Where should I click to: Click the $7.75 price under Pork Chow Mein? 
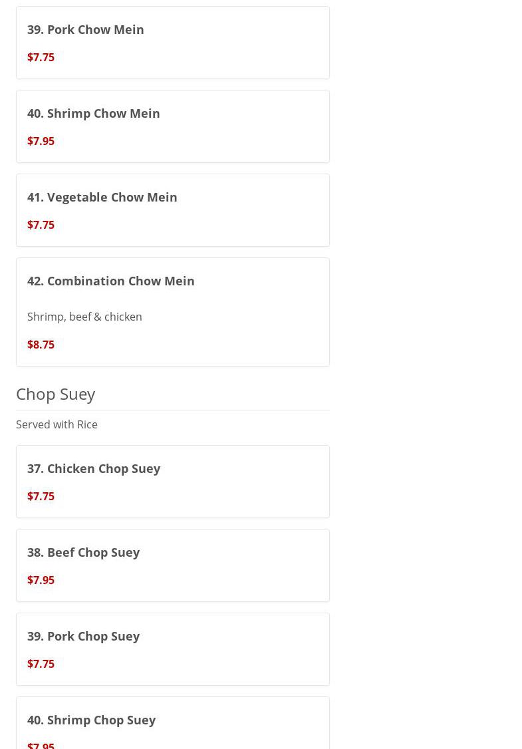pos(41,57)
